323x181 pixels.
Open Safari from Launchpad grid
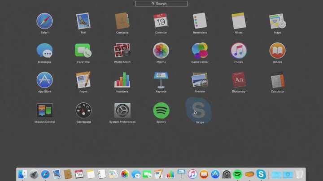[44, 21]
